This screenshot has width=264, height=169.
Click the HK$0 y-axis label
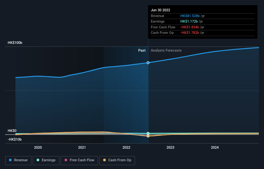click(x=12, y=131)
